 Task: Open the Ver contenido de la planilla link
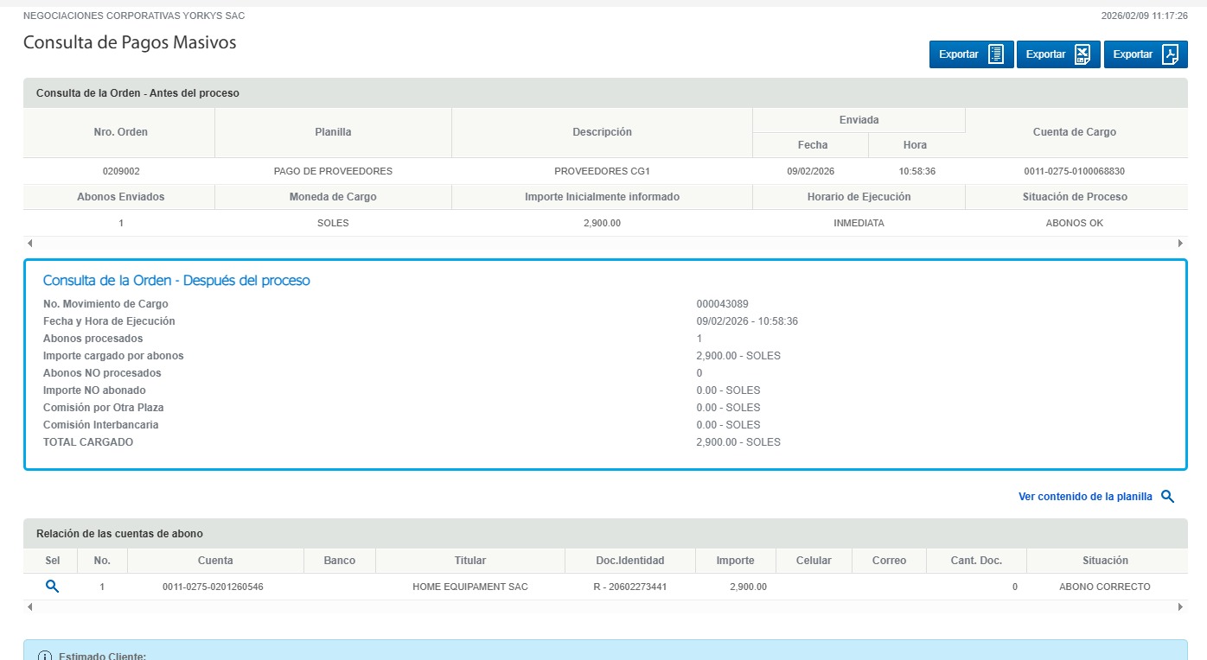pos(1085,497)
